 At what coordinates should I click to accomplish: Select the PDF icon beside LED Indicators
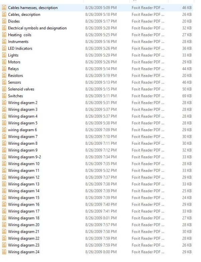coord(4,48)
